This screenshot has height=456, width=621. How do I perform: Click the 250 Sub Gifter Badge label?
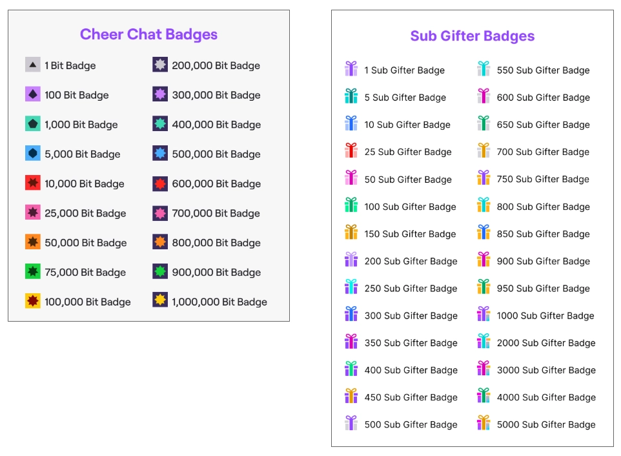coord(411,289)
